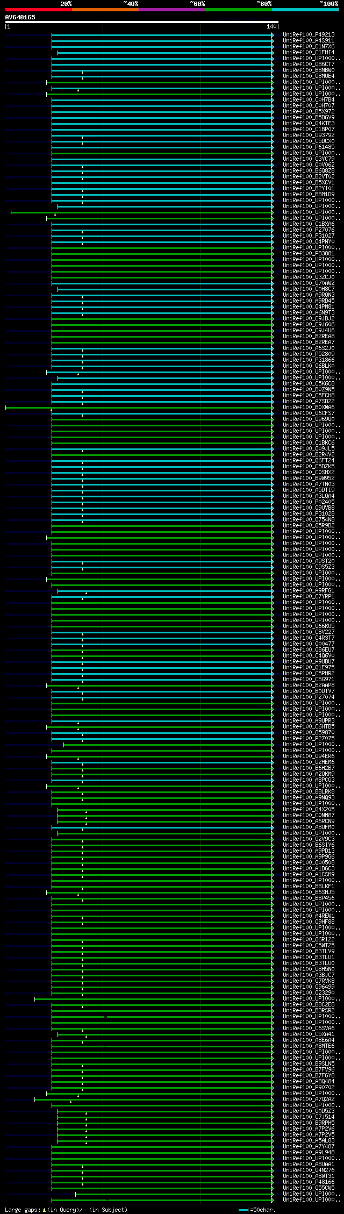
Task: Select hit label UniRef100_P27074
Action: coord(309,697)
